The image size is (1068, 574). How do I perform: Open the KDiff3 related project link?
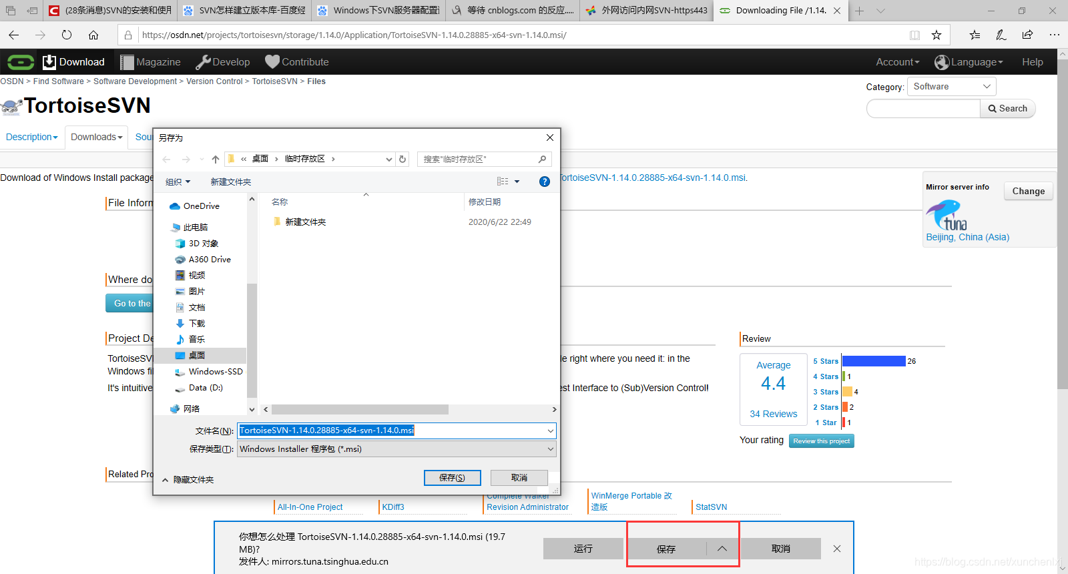(393, 507)
